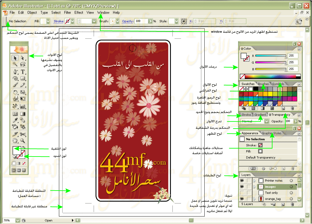Click target circle of orange_tag layer
The image size is (312, 224).
click(291, 199)
